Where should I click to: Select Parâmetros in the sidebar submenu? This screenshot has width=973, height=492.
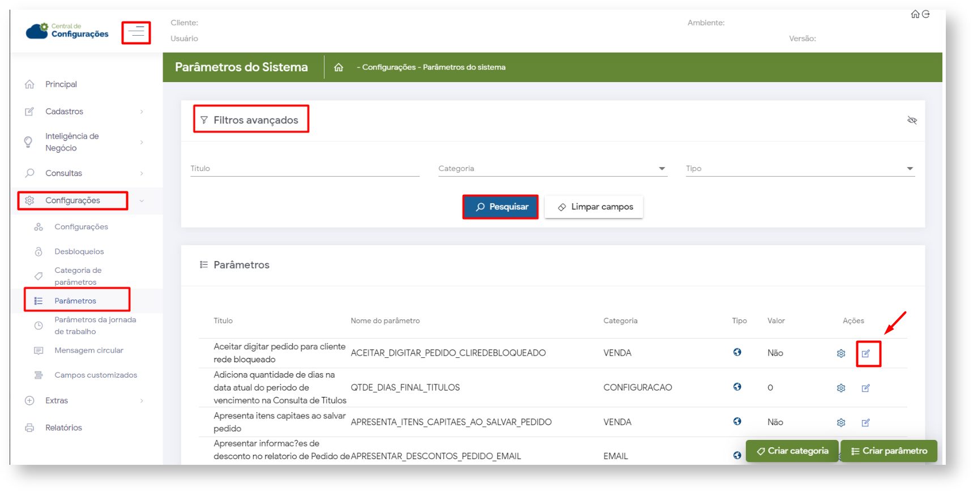point(75,301)
